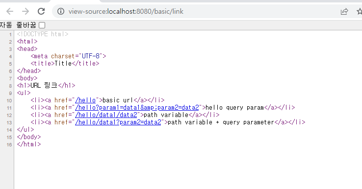The width and height of the screenshot is (362, 189).
Task: Bookmark this page with the star icon
Action: pos(360,11)
